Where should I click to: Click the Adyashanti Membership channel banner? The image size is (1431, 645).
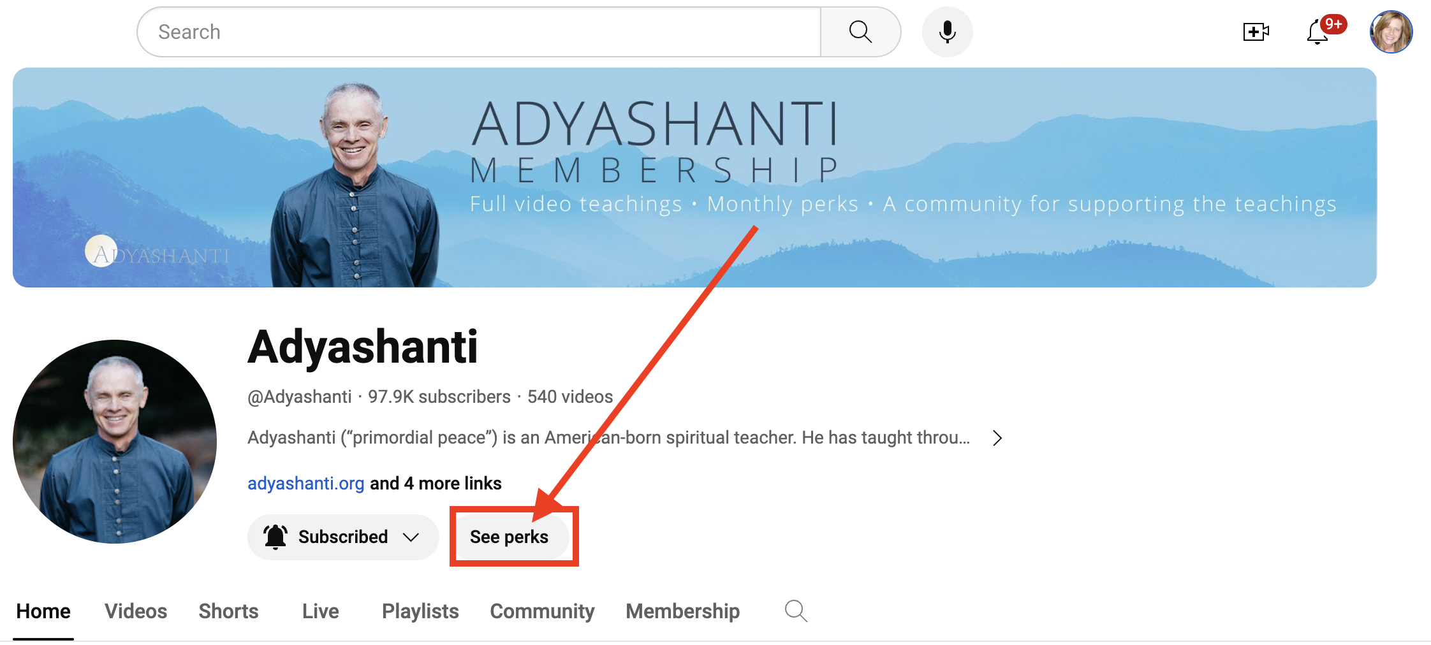tap(694, 177)
